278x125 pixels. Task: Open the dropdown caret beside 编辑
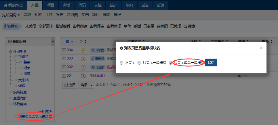pyautogui.click(x=91, y=85)
